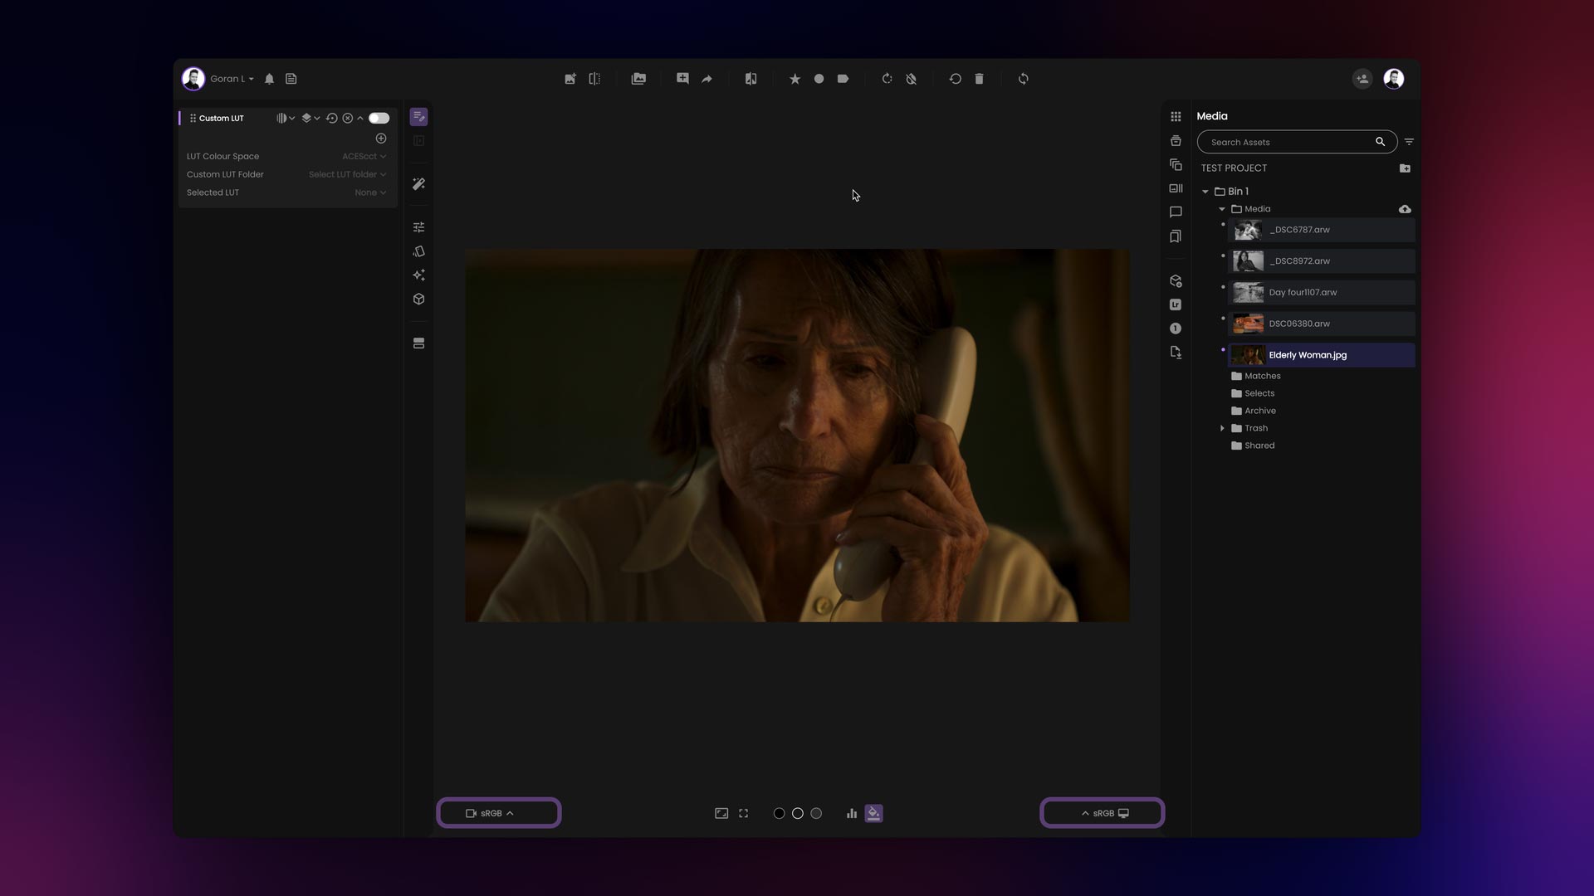Image resolution: width=1594 pixels, height=896 pixels.
Task: Open the LUT Colour Space ACEScct dropdown
Action: pyautogui.click(x=364, y=156)
